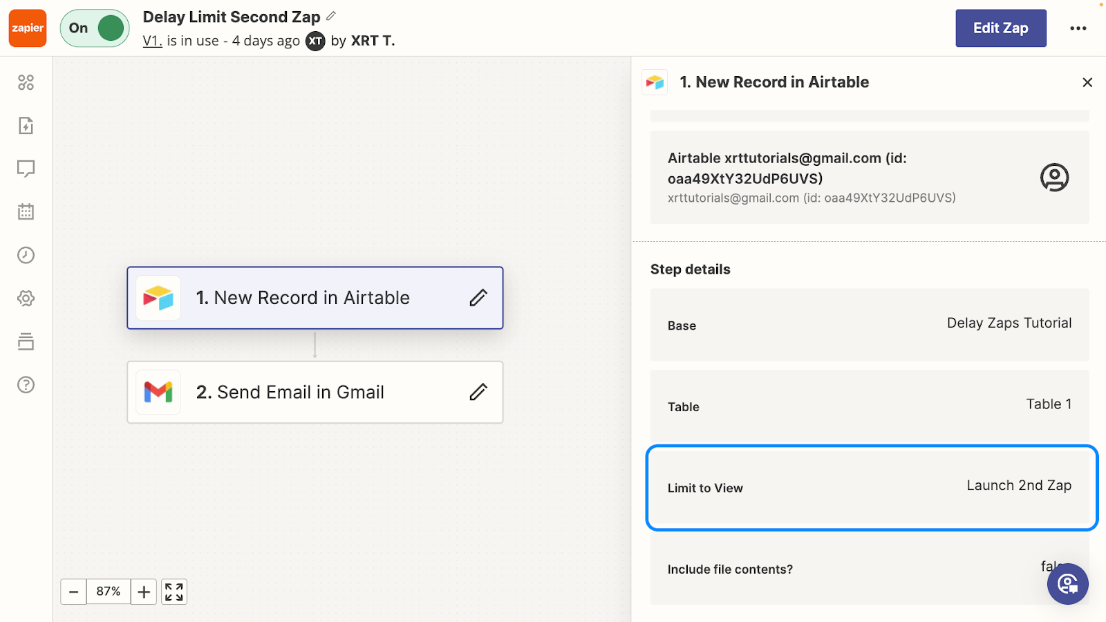Open the apps grid icon in sidebar

(26, 83)
